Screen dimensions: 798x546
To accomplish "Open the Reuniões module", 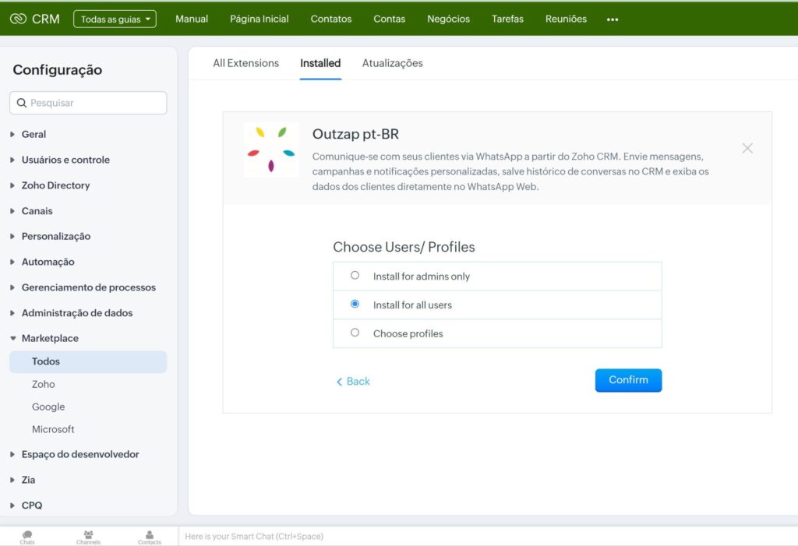I will [x=566, y=19].
